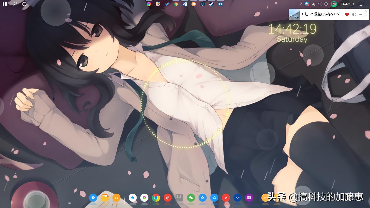Open the teal power-ring app in taskbar
This screenshot has width=370, height=208.
tap(203, 4)
